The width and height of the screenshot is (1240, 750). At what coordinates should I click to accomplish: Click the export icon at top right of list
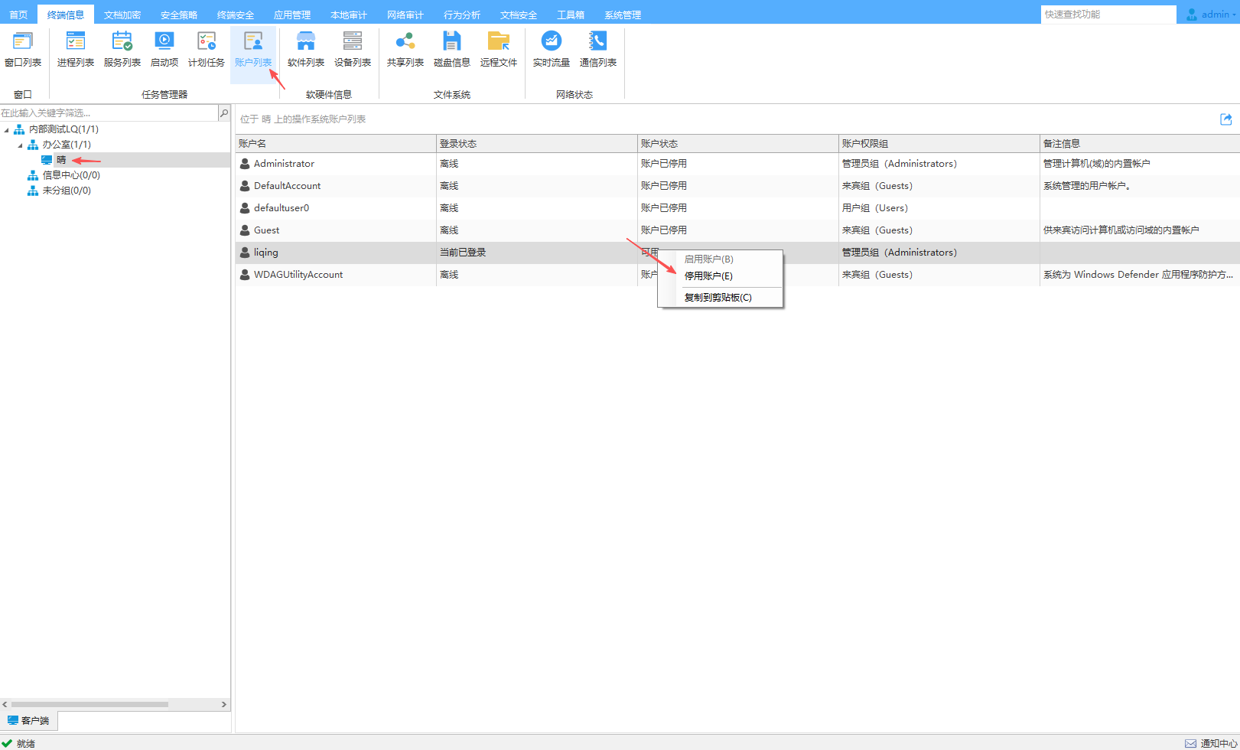tap(1225, 119)
